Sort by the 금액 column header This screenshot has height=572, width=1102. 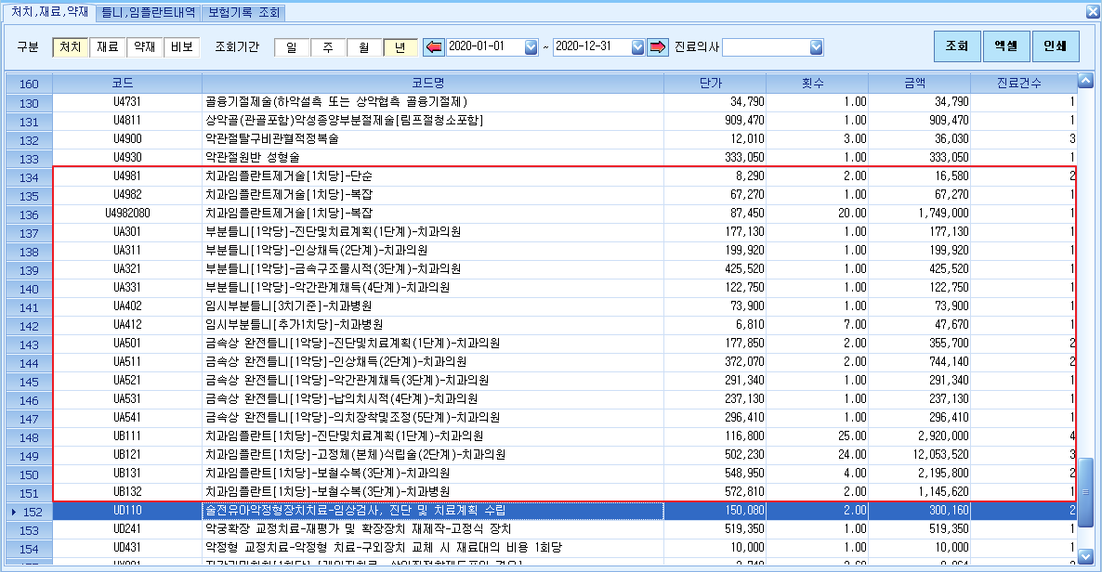pyautogui.click(x=919, y=83)
